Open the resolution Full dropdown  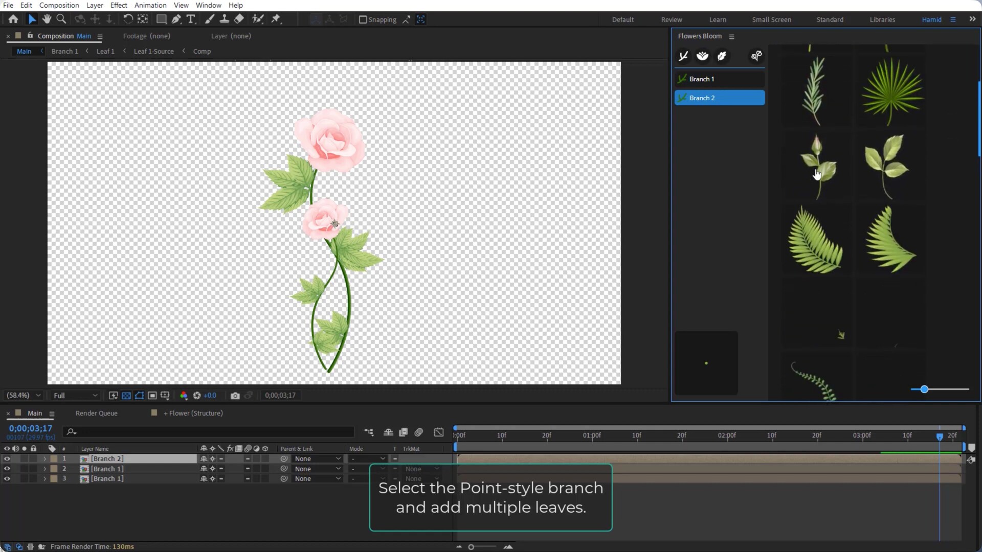(75, 396)
